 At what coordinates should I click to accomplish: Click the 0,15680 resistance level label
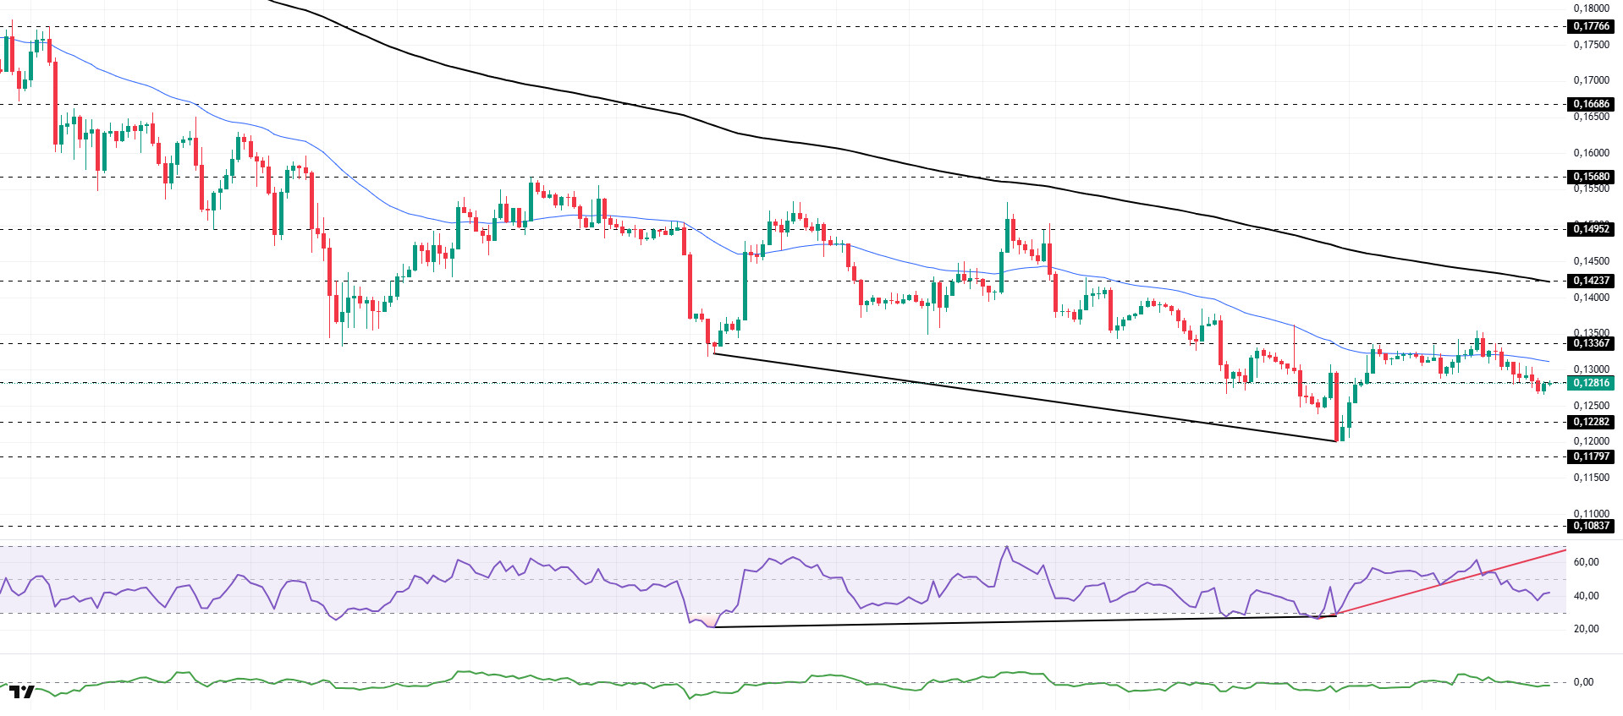pyautogui.click(x=1591, y=177)
